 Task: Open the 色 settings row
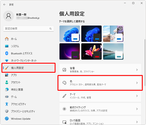coord(100,83)
